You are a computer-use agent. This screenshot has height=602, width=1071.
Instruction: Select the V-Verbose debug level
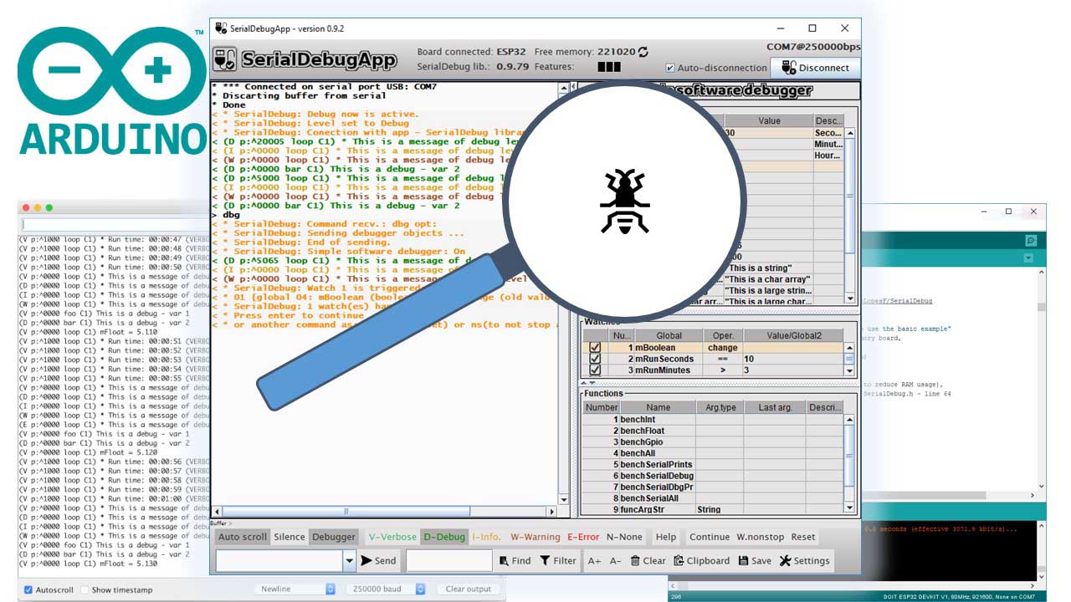392,537
